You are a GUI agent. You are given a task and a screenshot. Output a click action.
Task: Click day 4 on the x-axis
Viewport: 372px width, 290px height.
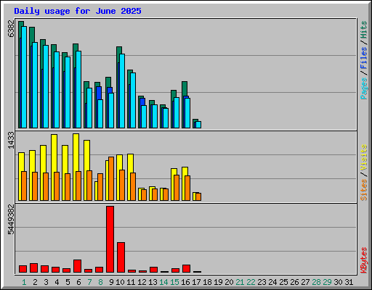[57, 282]
